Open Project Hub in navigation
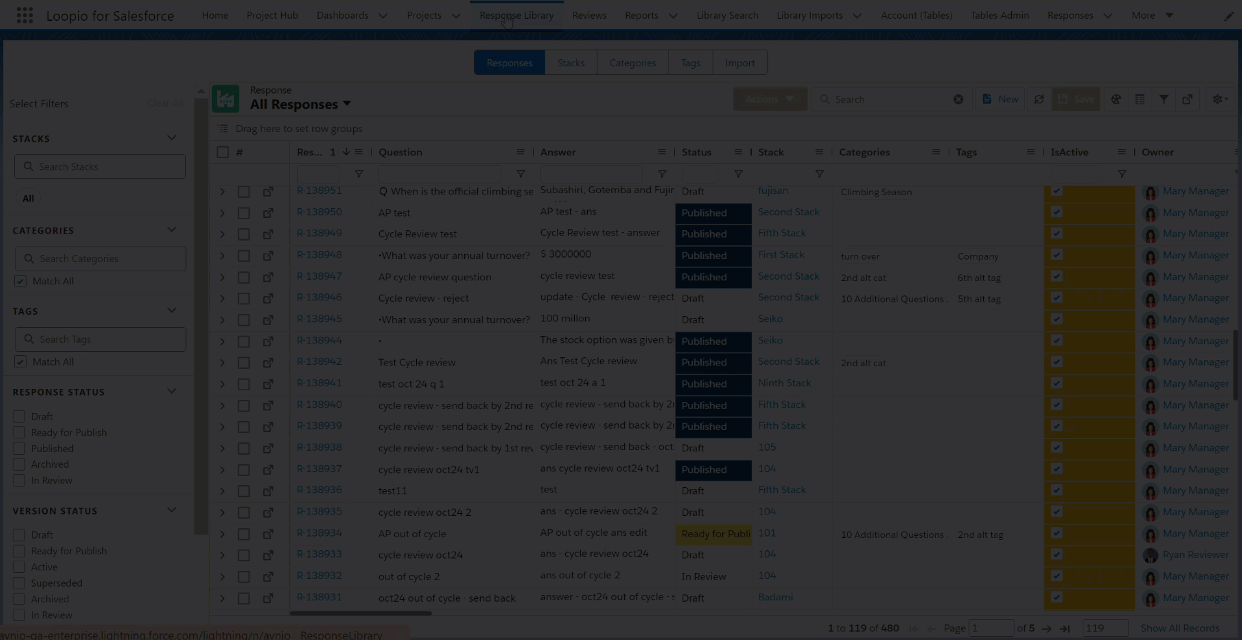Viewport: 1242px width, 640px height. coord(272,15)
